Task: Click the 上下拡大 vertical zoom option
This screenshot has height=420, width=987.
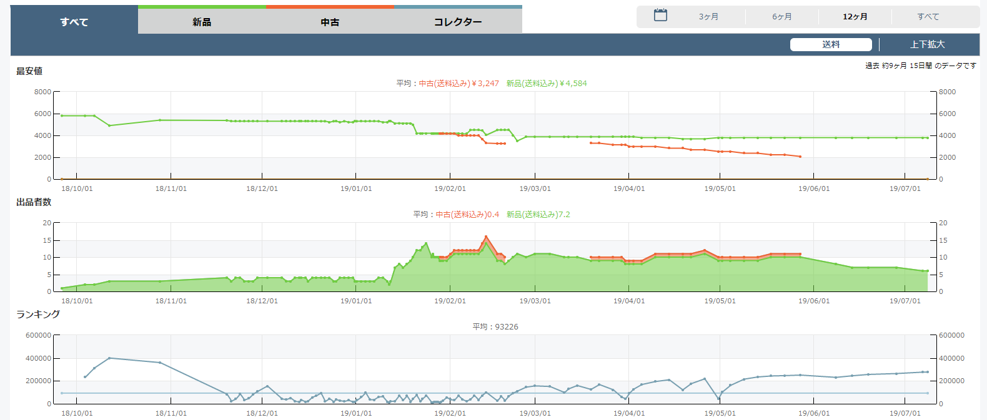Action: 927,44
